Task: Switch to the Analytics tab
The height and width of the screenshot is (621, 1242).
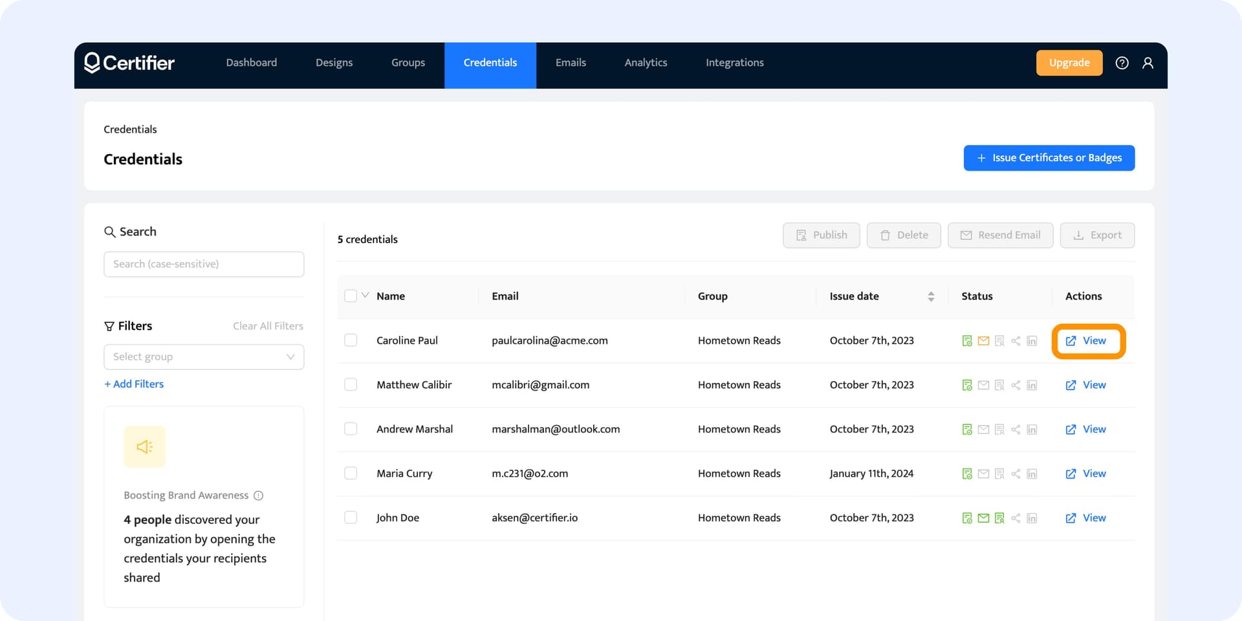Action: pyautogui.click(x=646, y=63)
